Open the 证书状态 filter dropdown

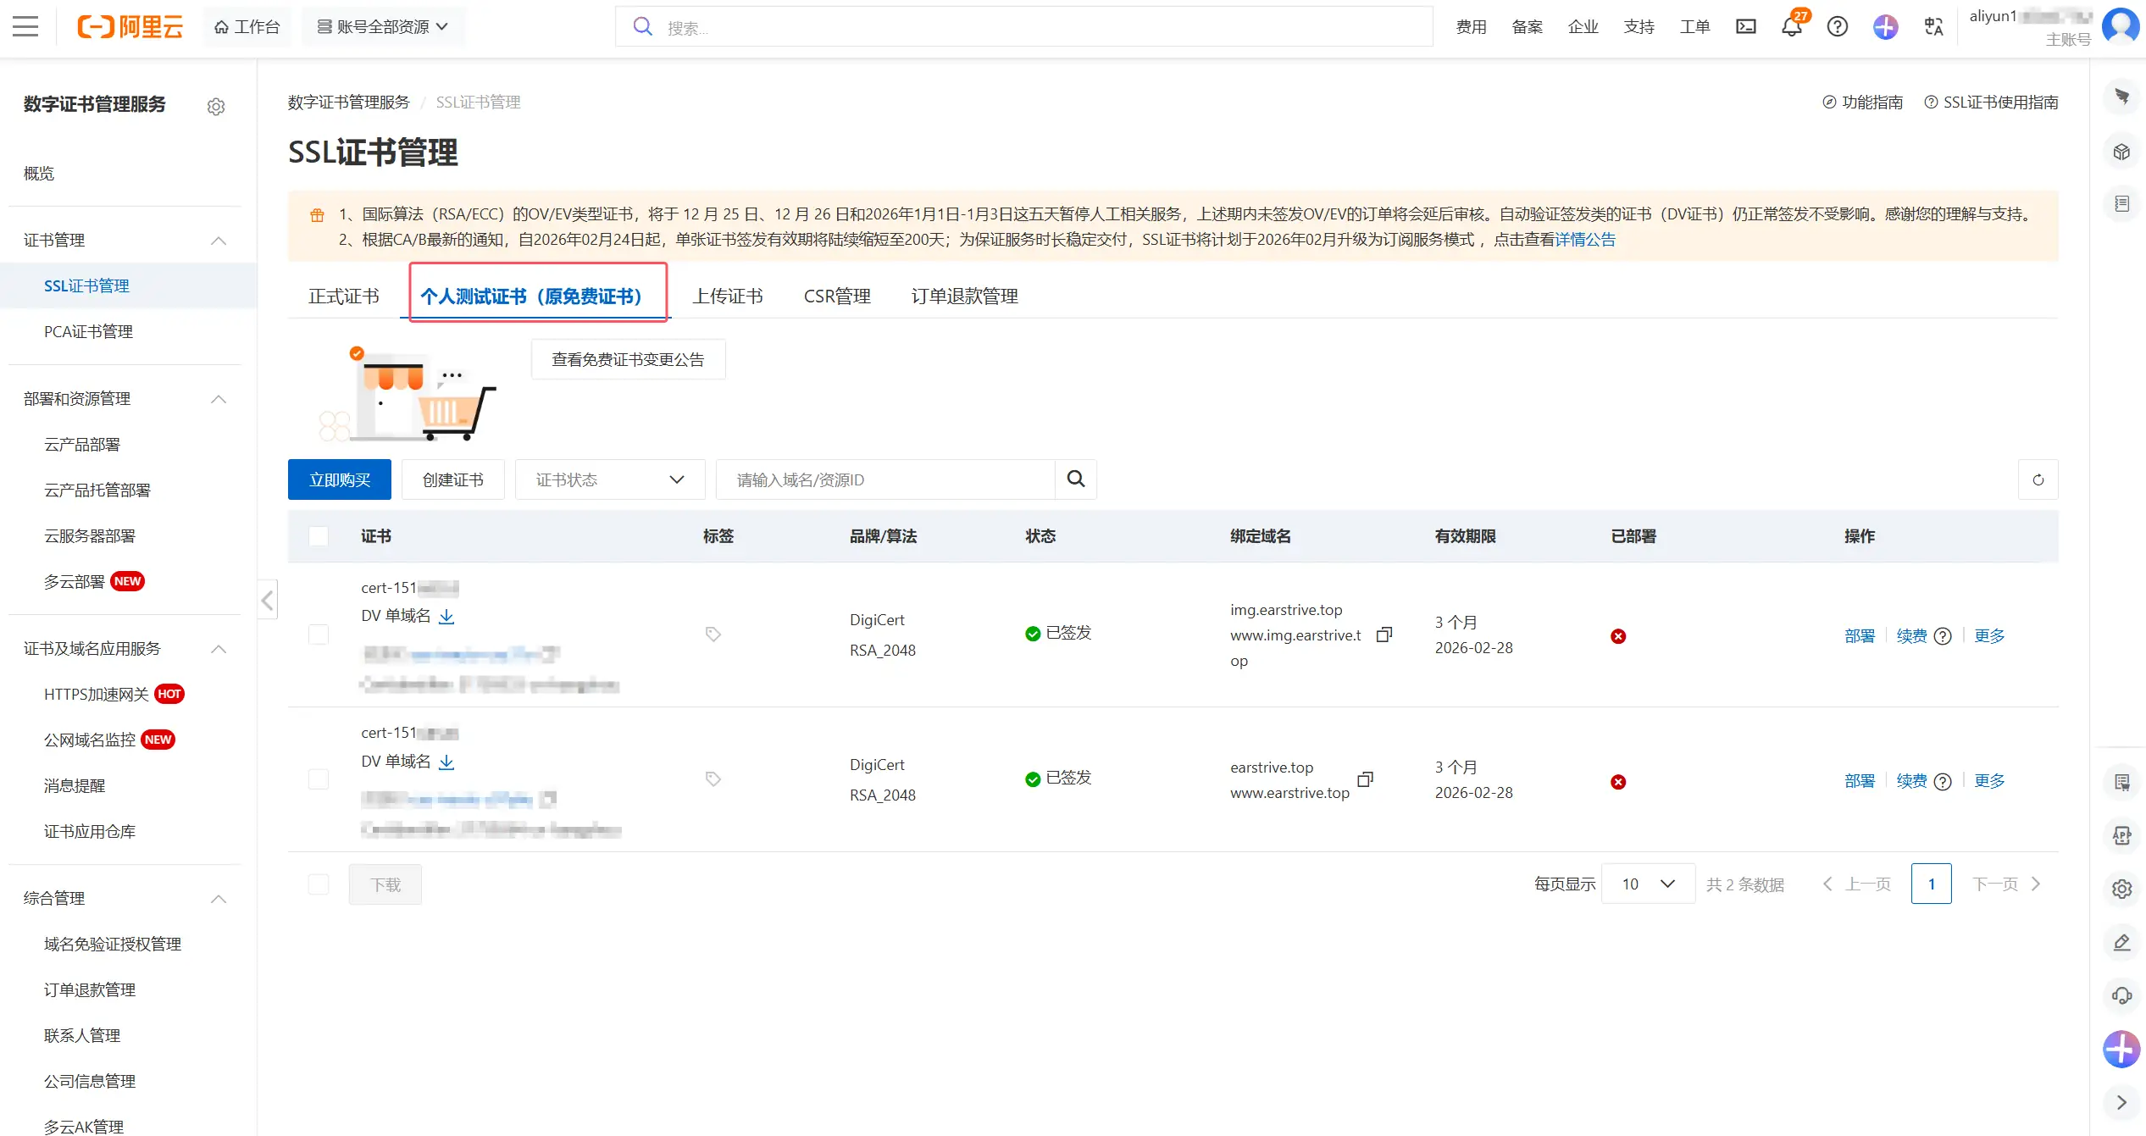(609, 479)
